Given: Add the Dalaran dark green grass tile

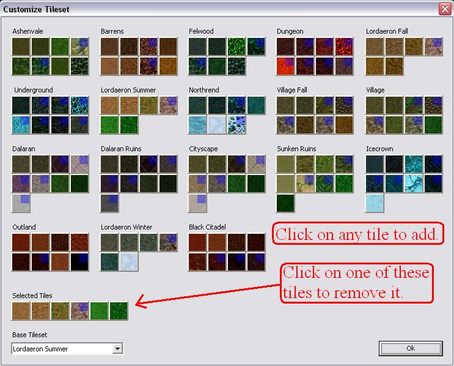Looking at the screenshot, I should [80, 184].
